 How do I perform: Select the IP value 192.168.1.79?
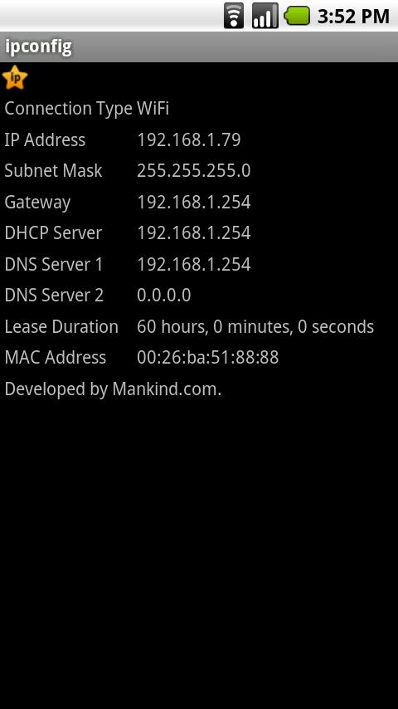[189, 140]
